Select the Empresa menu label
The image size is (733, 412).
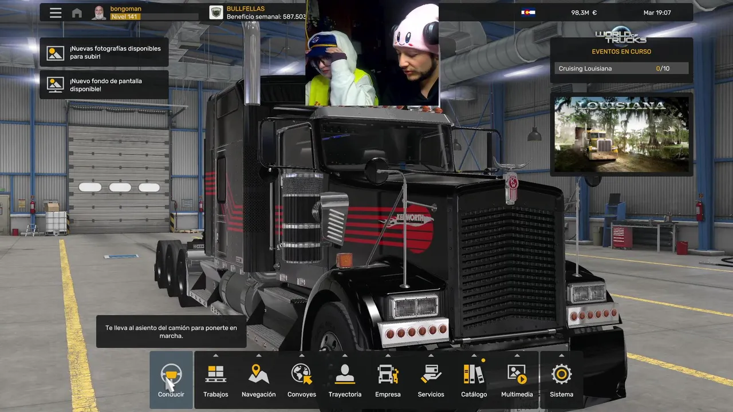pos(388,394)
